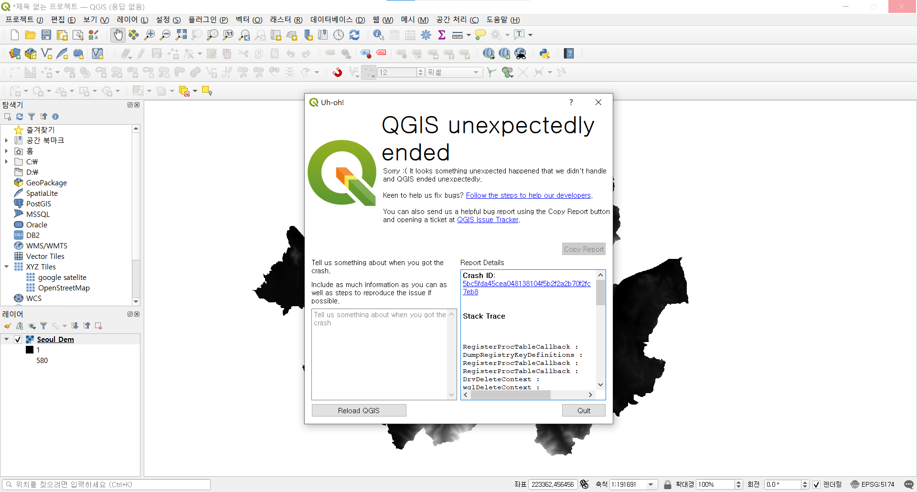Image resolution: width=917 pixels, height=492 pixels.
Task: Toggle Seoul Dem layer visibility checkbox
Action: tap(18, 339)
